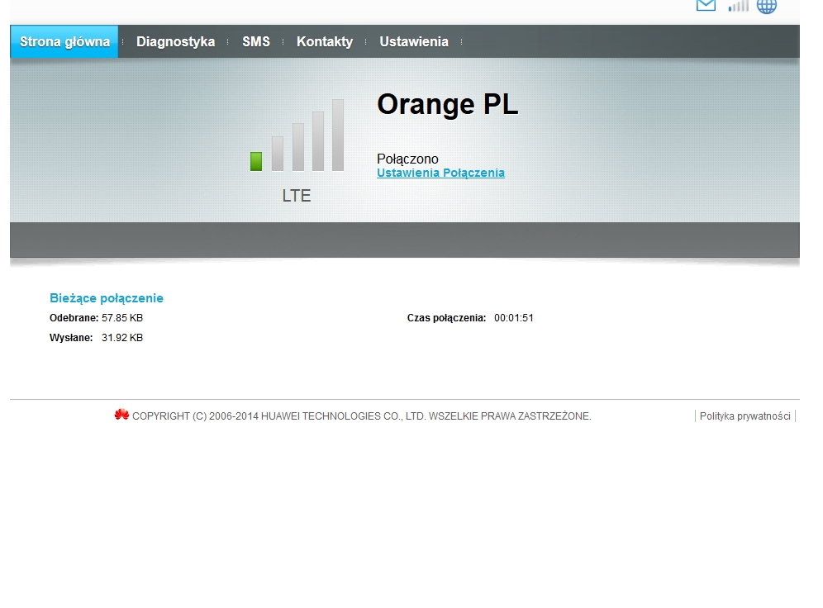823x608 pixels.
Task: Select the Wysłane value 31.92 KB
Action: (x=122, y=338)
